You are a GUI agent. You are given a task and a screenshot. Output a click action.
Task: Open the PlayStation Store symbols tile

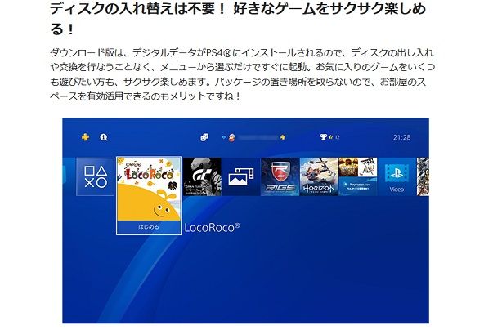96,176
